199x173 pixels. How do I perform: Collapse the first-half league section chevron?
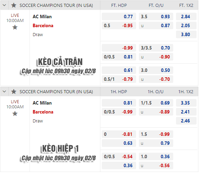(4, 92)
